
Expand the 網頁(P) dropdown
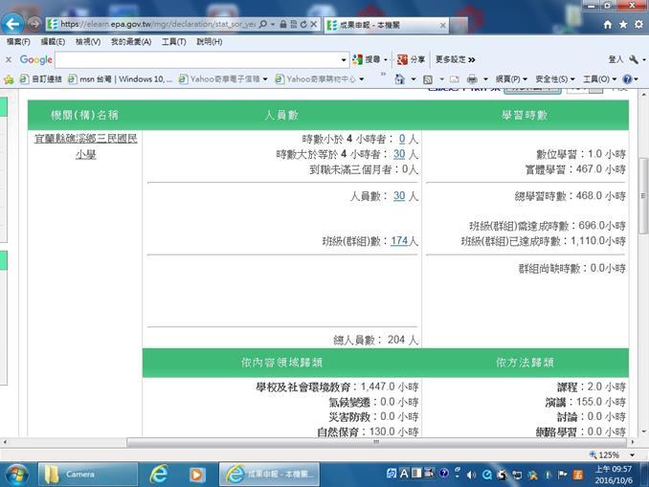click(x=511, y=78)
